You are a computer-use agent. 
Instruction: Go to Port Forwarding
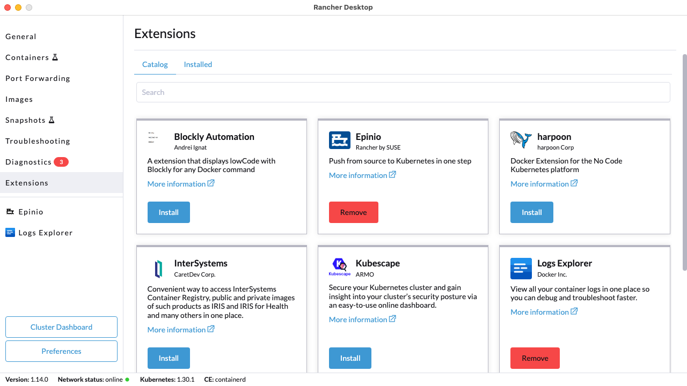tap(61, 78)
